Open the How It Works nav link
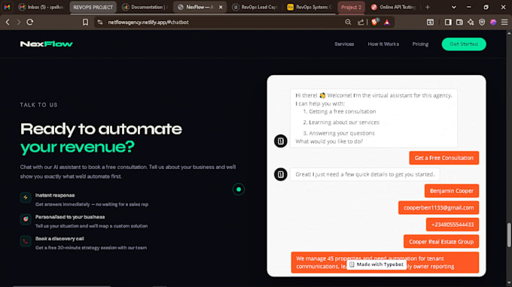The image size is (512, 287). pyautogui.click(x=383, y=44)
